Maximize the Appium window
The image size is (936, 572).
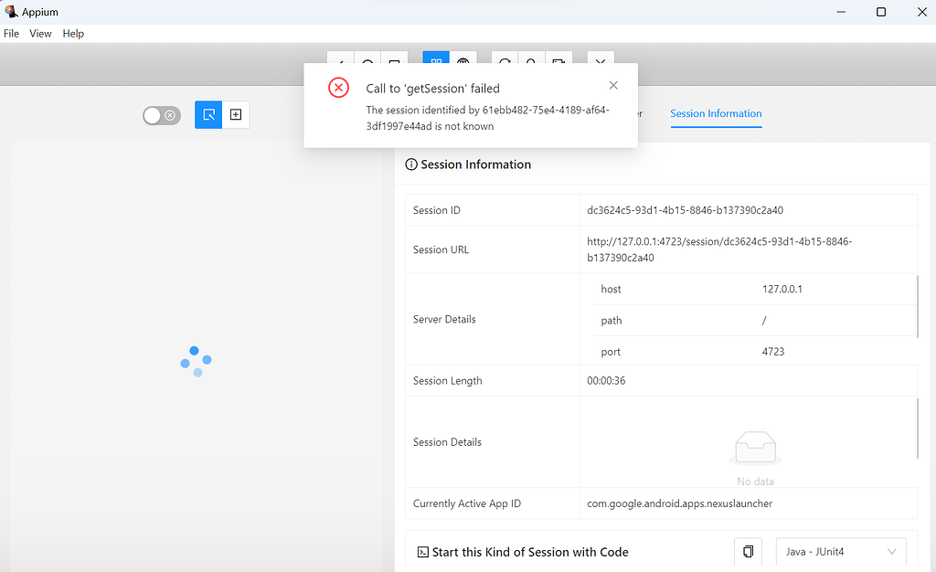881,12
